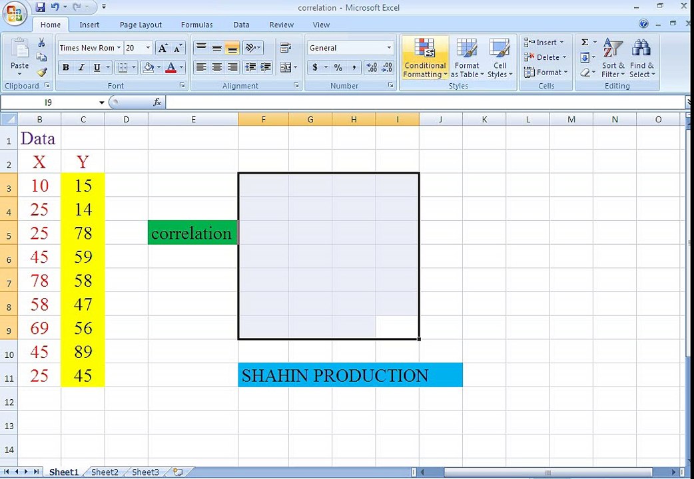Open the Name Box dropdown arrow

pos(101,102)
